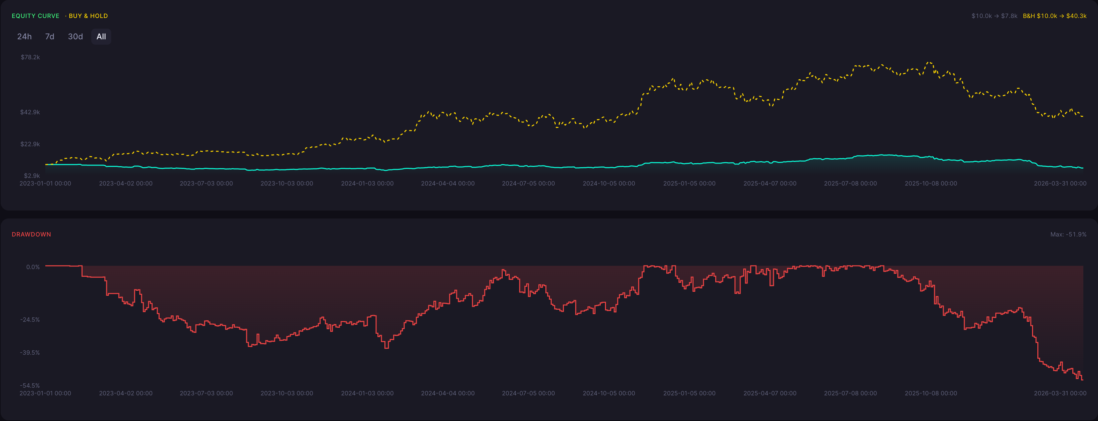Click equity chart date 2025-07-08 00:00
The height and width of the screenshot is (421, 1098).
coord(850,183)
